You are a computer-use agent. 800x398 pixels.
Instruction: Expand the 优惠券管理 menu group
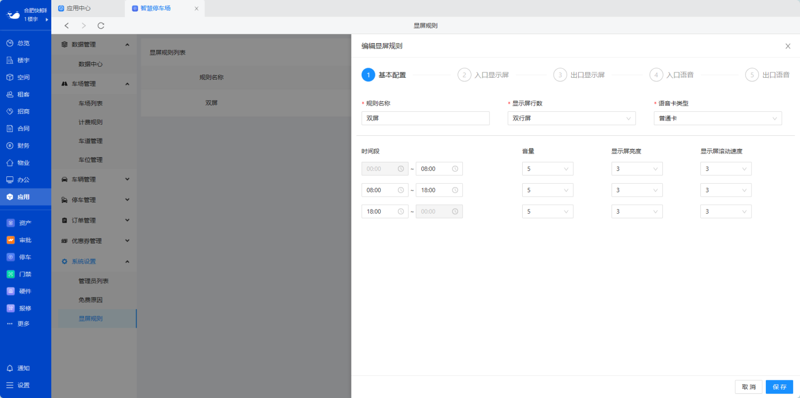pyautogui.click(x=127, y=241)
